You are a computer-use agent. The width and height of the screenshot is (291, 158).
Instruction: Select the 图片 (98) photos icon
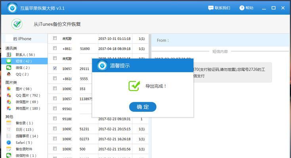pyautogui.click(x=9, y=89)
